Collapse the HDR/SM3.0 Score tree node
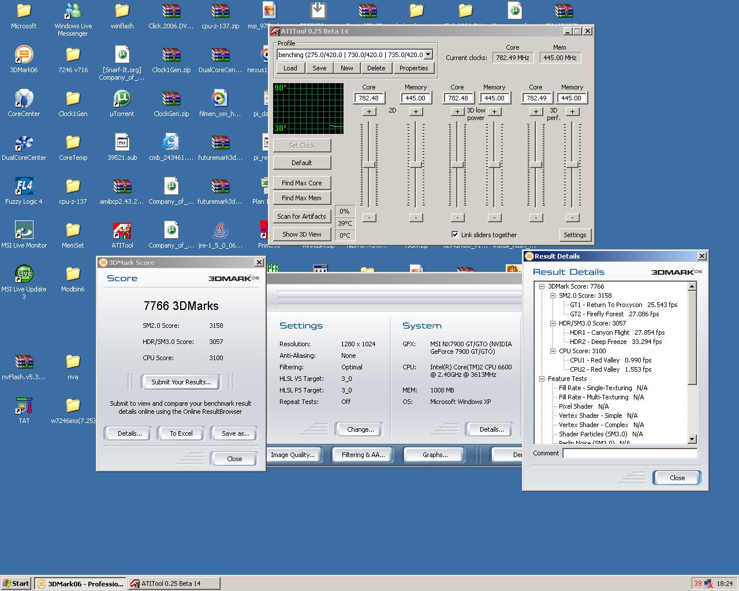 pyautogui.click(x=553, y=323)
